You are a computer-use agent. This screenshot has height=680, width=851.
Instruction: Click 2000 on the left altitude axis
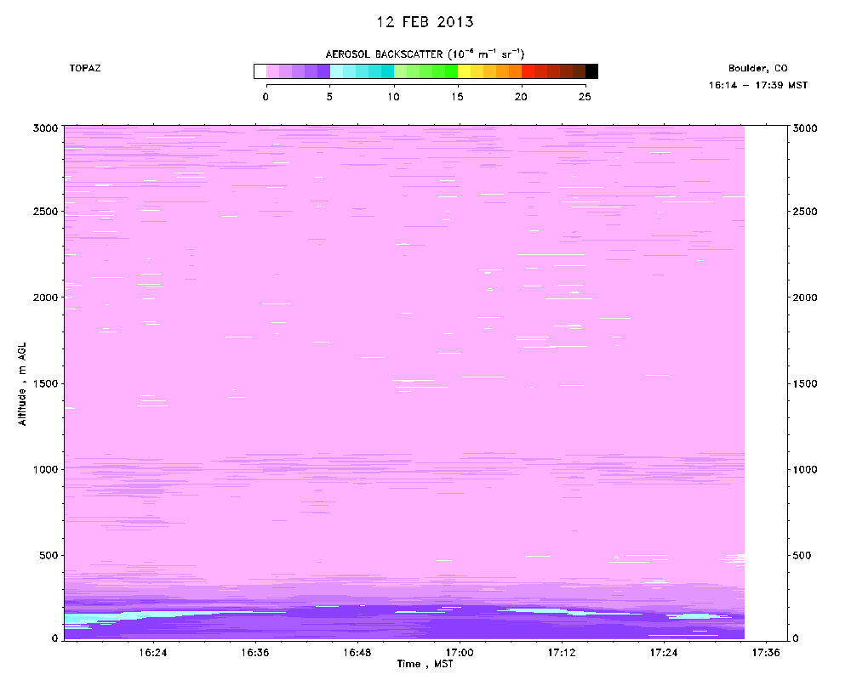46,297
